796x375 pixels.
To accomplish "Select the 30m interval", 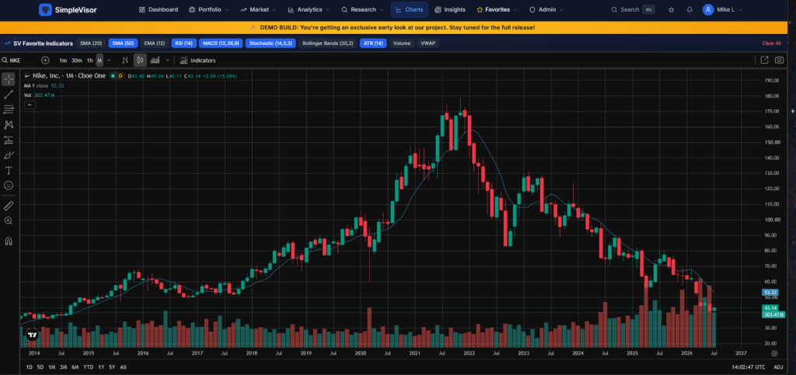I will (x=77, y=61).
